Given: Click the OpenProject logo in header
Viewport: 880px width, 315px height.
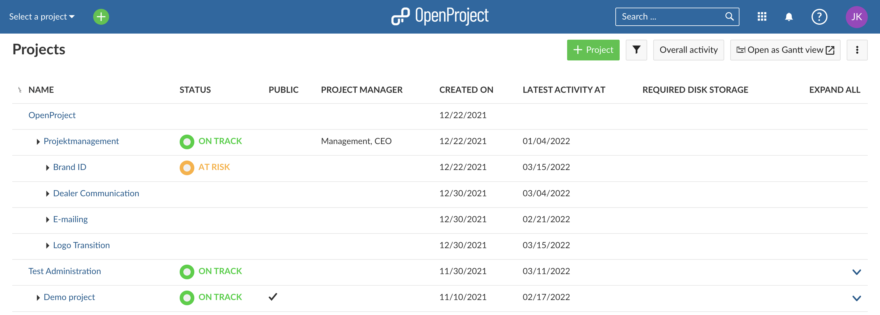Looking at the screenshot, I should pyautogui.click(x=440, y=16).
